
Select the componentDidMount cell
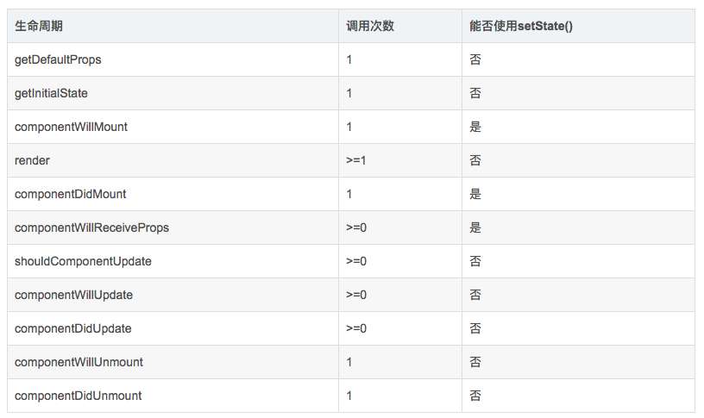coord(70,194)
